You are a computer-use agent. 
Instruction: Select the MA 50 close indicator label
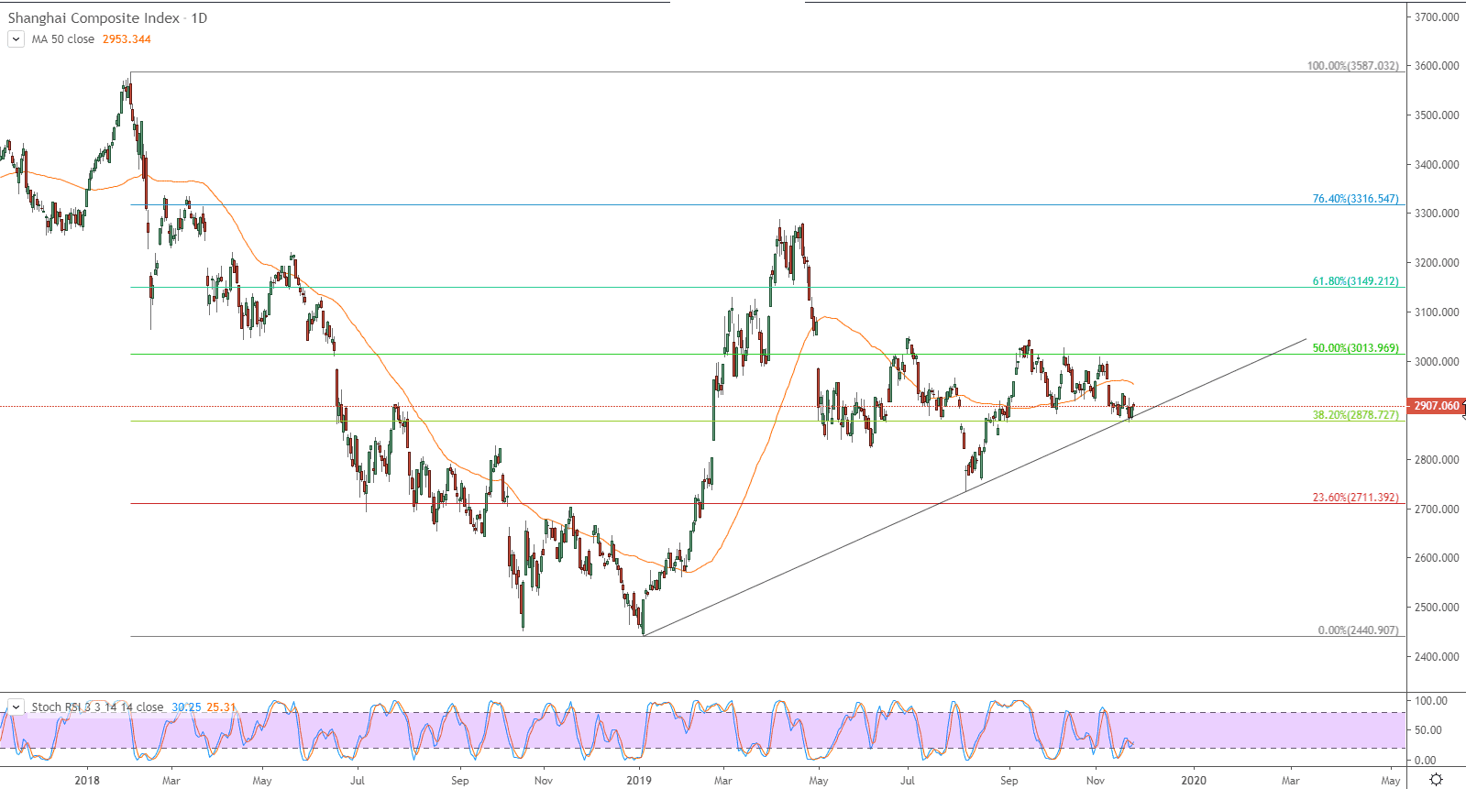(x=63, y=39)
